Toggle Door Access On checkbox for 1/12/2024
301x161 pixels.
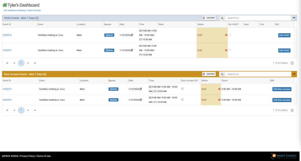(x=182, y=99)
